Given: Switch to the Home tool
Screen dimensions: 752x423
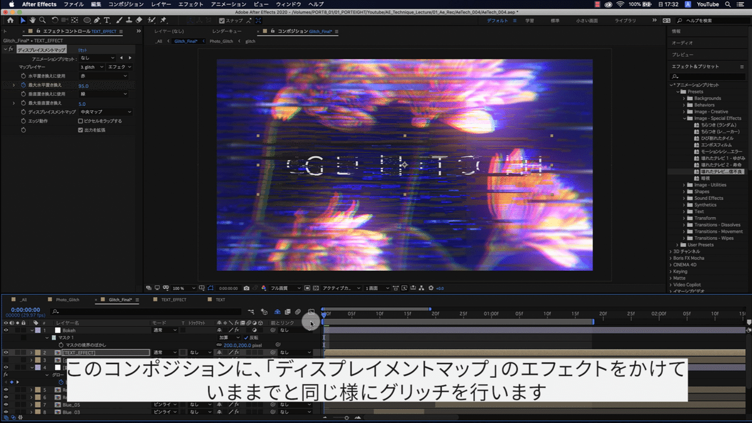Looking at the screenshot, I should pos(11,22).
